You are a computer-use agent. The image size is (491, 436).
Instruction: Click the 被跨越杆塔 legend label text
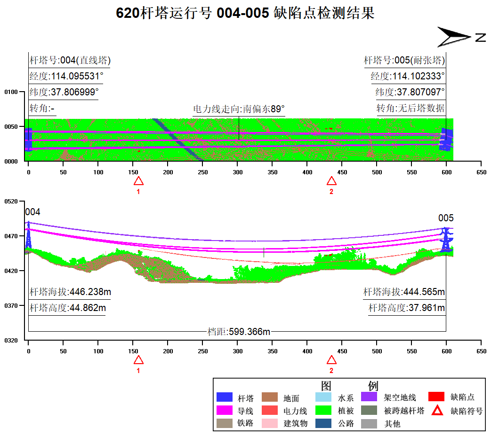tap(404, 411)
